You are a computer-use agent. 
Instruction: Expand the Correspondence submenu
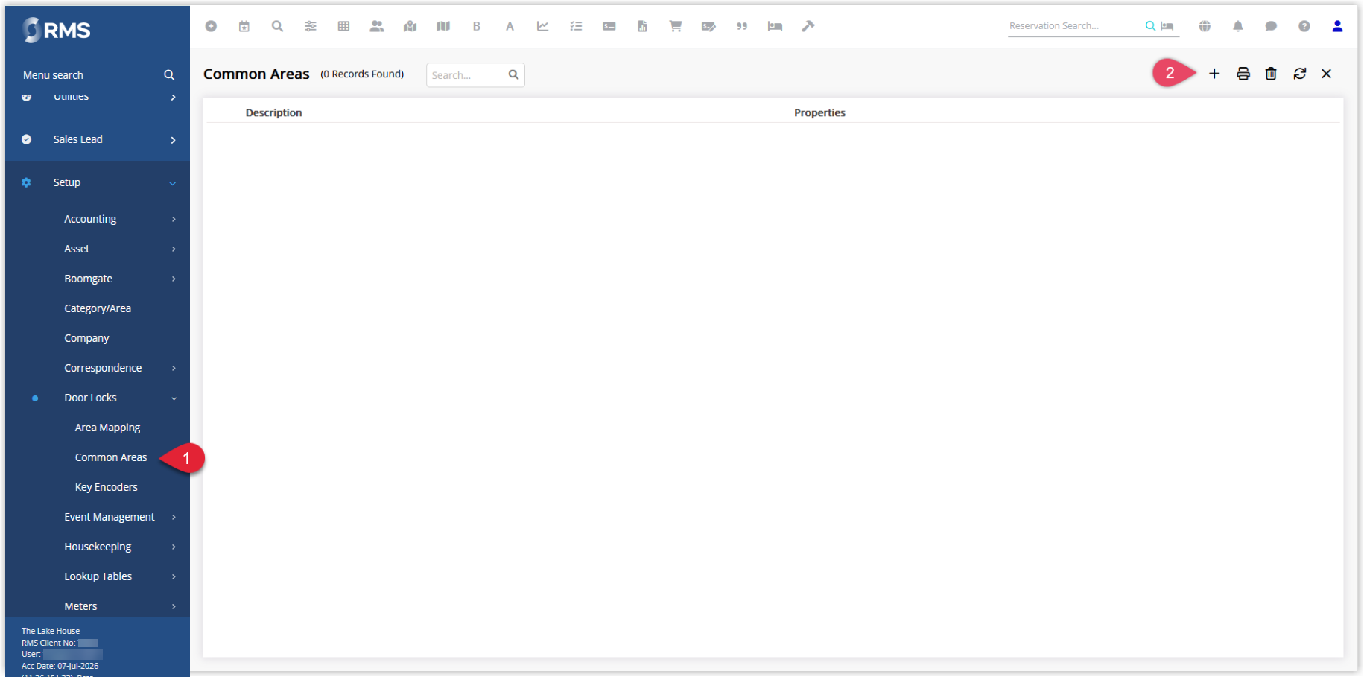[98, 368]
